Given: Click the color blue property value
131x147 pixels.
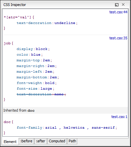Looking at the screenshot, I should pyautogui.click(x=36, y=55).
